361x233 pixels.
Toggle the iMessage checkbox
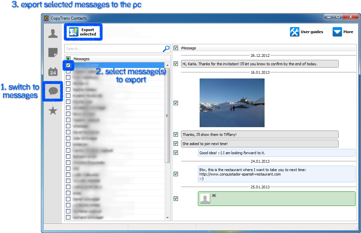[x=176, y=48]
